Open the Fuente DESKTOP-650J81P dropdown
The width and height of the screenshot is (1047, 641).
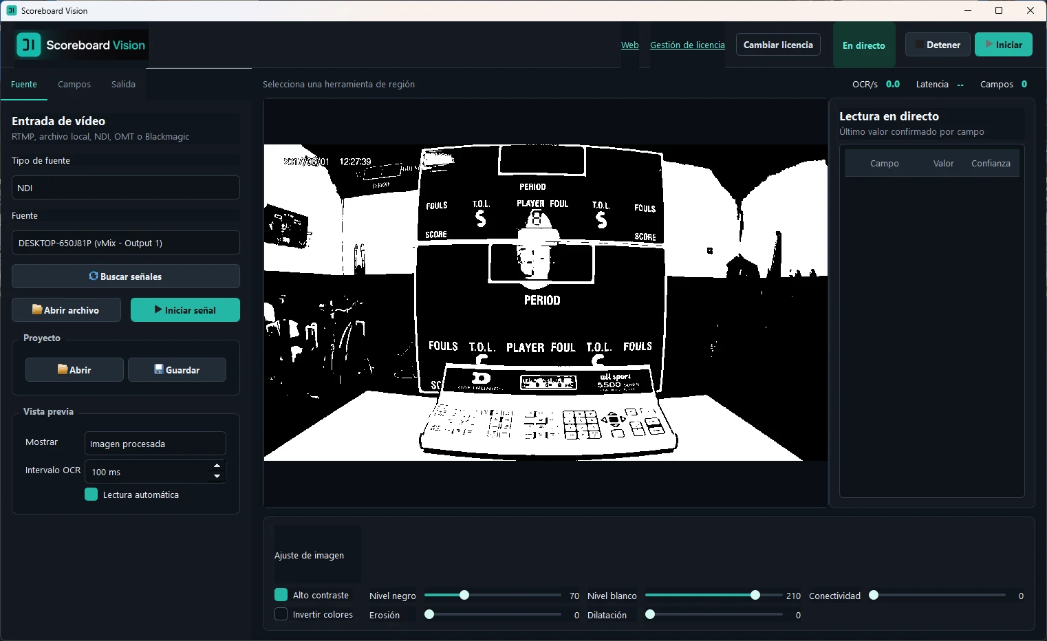point(126,243)
